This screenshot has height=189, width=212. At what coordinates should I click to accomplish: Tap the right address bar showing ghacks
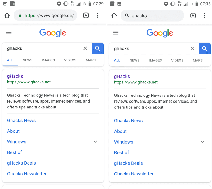pos(152,16)
